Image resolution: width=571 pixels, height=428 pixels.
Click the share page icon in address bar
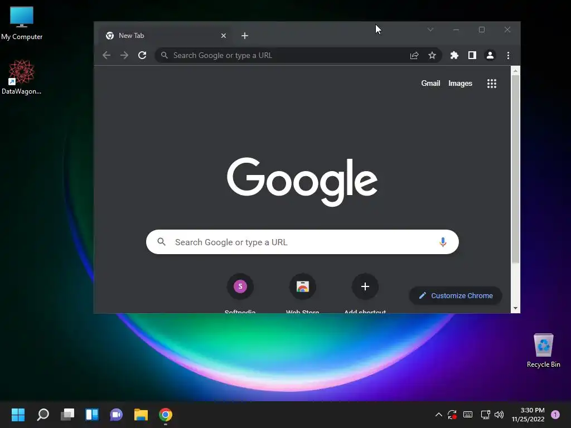pos(414,55)
